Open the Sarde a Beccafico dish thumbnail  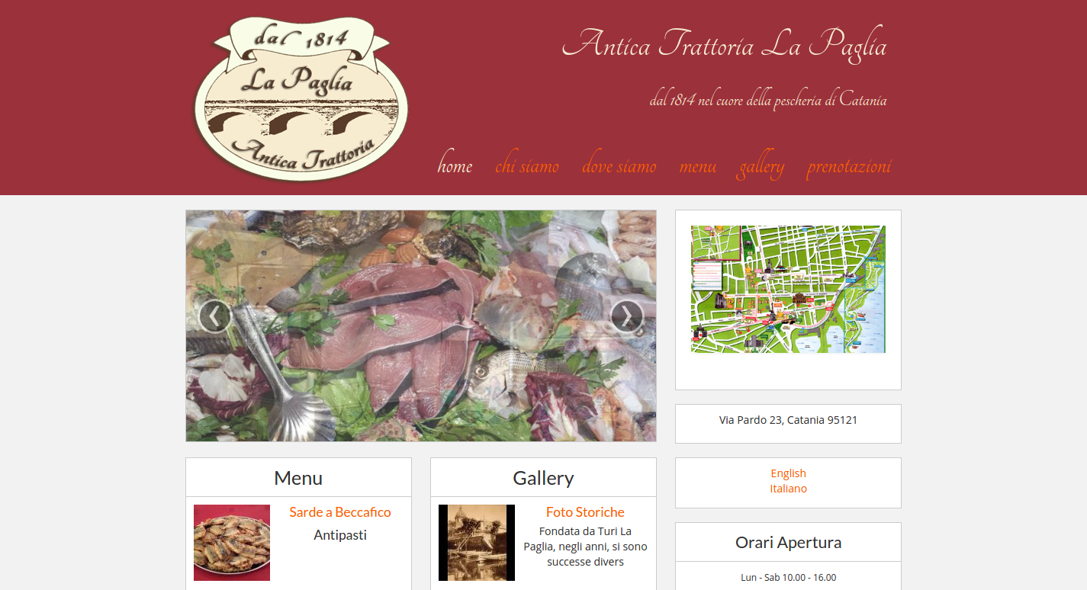pos(232,543)
